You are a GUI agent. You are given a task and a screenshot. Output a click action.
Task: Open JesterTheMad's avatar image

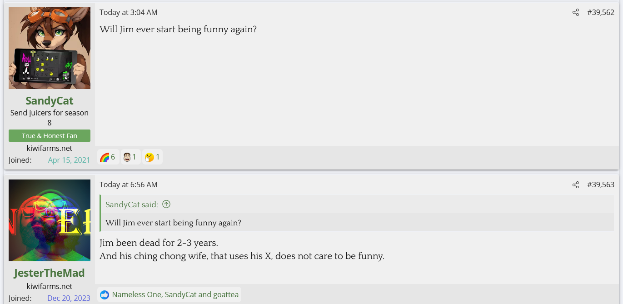pos(50,220)
